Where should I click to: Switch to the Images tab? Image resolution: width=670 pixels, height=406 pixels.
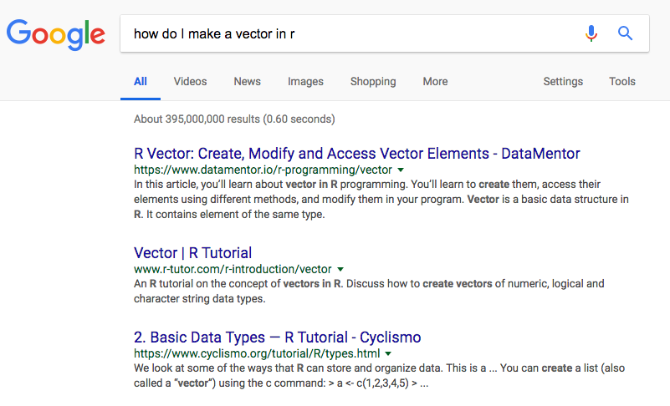click(x=305, y=81)
